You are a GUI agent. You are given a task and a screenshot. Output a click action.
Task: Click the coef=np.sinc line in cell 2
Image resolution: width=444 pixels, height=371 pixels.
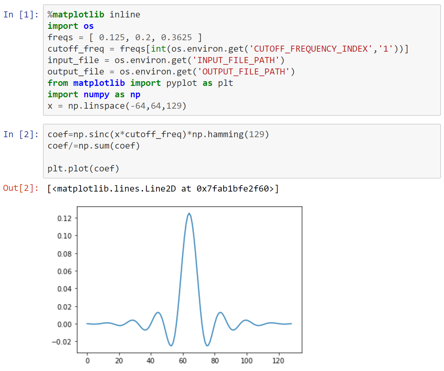pos(158,135)
